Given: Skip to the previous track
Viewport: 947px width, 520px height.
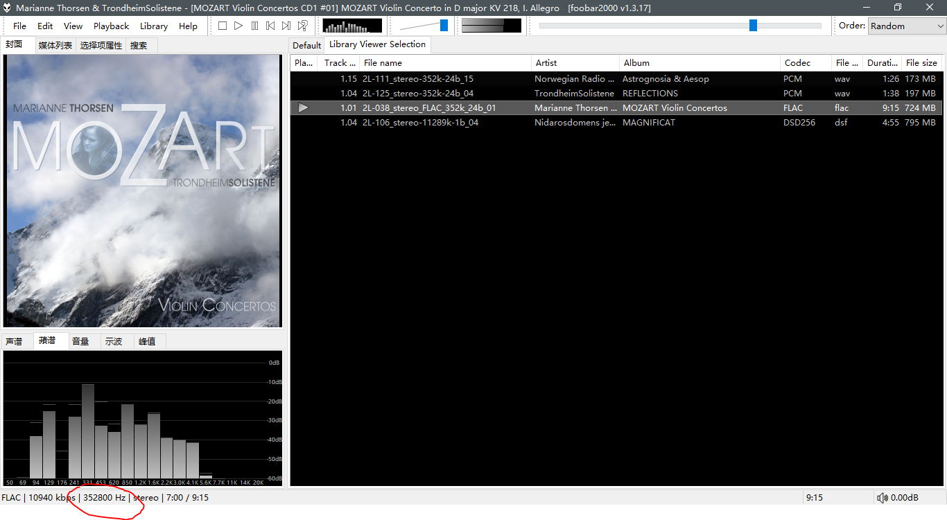Looking at the screenshot, I should pos(270,26).
